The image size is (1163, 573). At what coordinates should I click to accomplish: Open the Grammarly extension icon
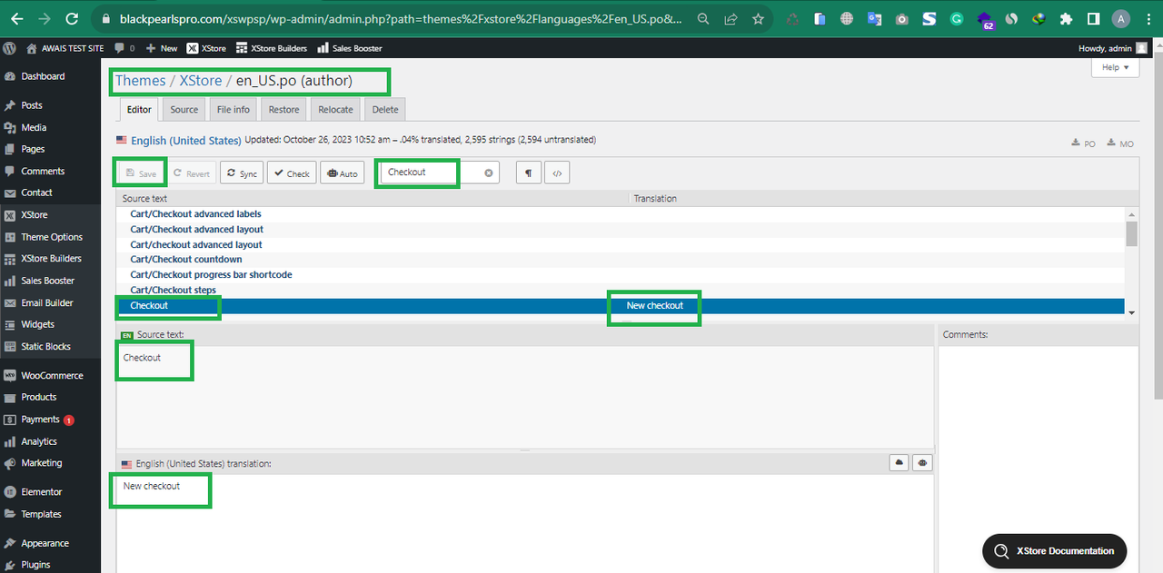[957, 18]
